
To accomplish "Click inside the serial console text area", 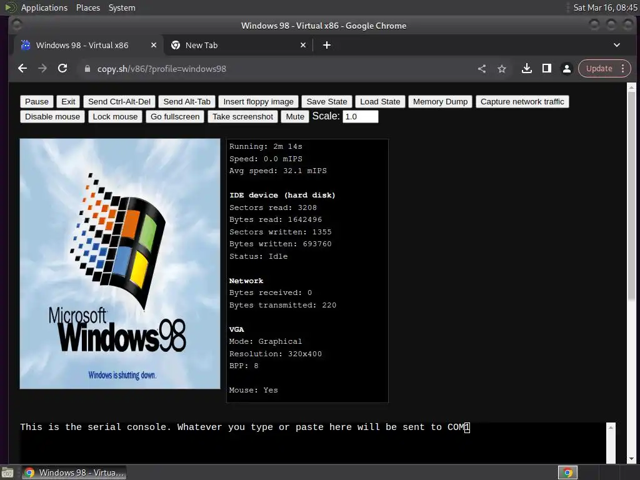I will point(312,443).
